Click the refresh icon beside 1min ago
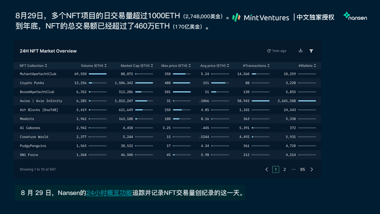380x214 pixels. [269, 51]
